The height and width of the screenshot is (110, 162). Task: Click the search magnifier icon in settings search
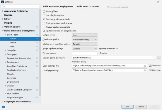3,7
